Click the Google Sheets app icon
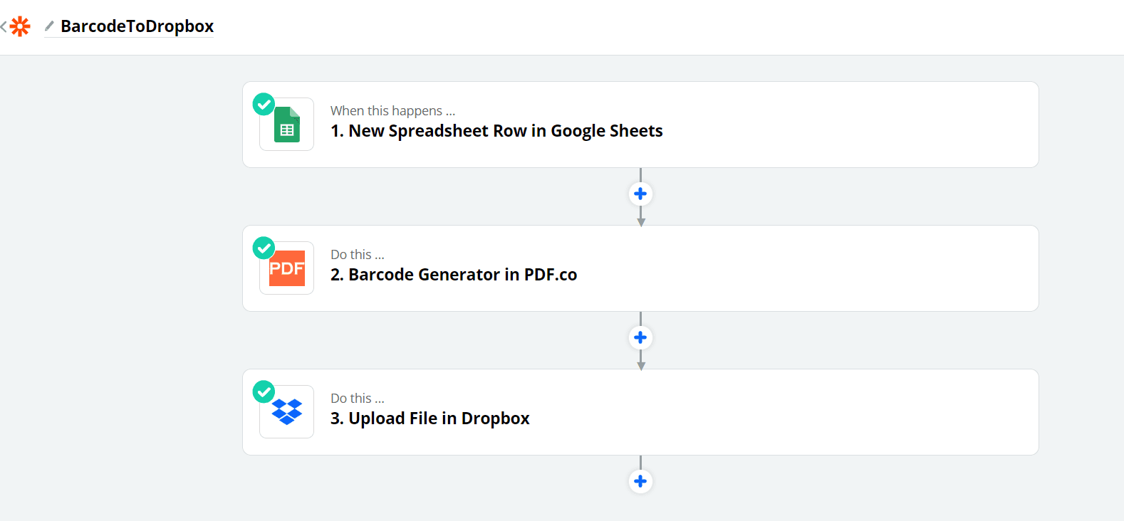Image resolution: width=1124 pixels, height=521 pixels. pos(287,125)
